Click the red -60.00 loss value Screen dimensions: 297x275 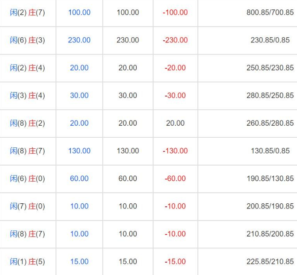click(175, 178)
